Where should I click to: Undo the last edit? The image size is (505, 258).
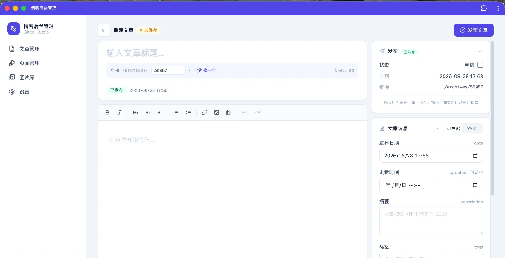(245, 113)
